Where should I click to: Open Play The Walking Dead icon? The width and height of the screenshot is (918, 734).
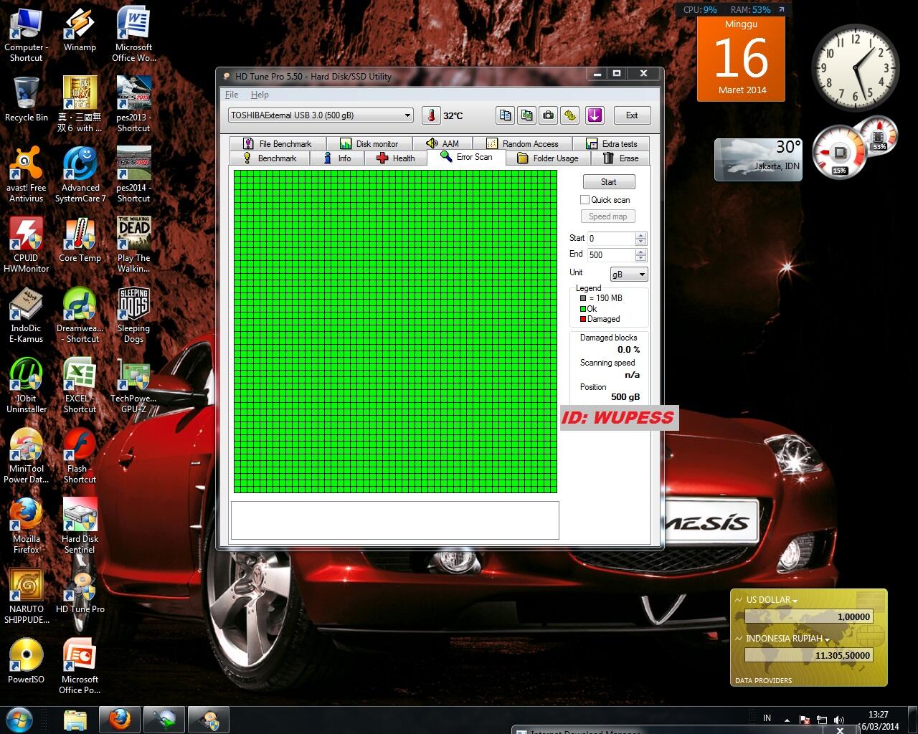tap(133, 245)
